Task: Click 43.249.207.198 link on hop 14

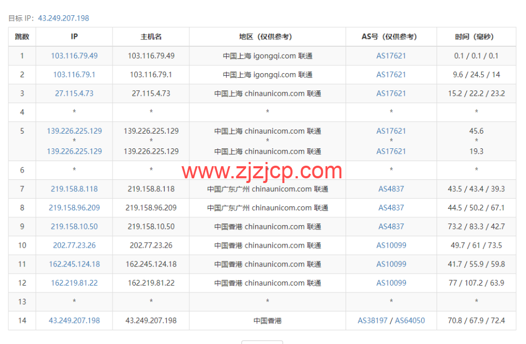Action: coord(74,320)
